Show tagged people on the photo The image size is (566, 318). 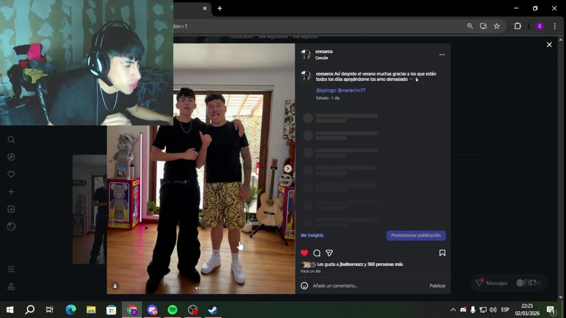click(115, 286)
